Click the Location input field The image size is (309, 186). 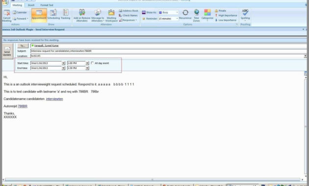tap(167, 56)
